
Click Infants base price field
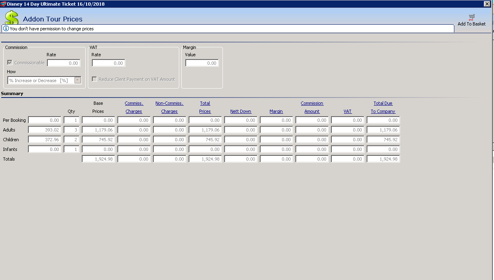(x=98, y=149)
